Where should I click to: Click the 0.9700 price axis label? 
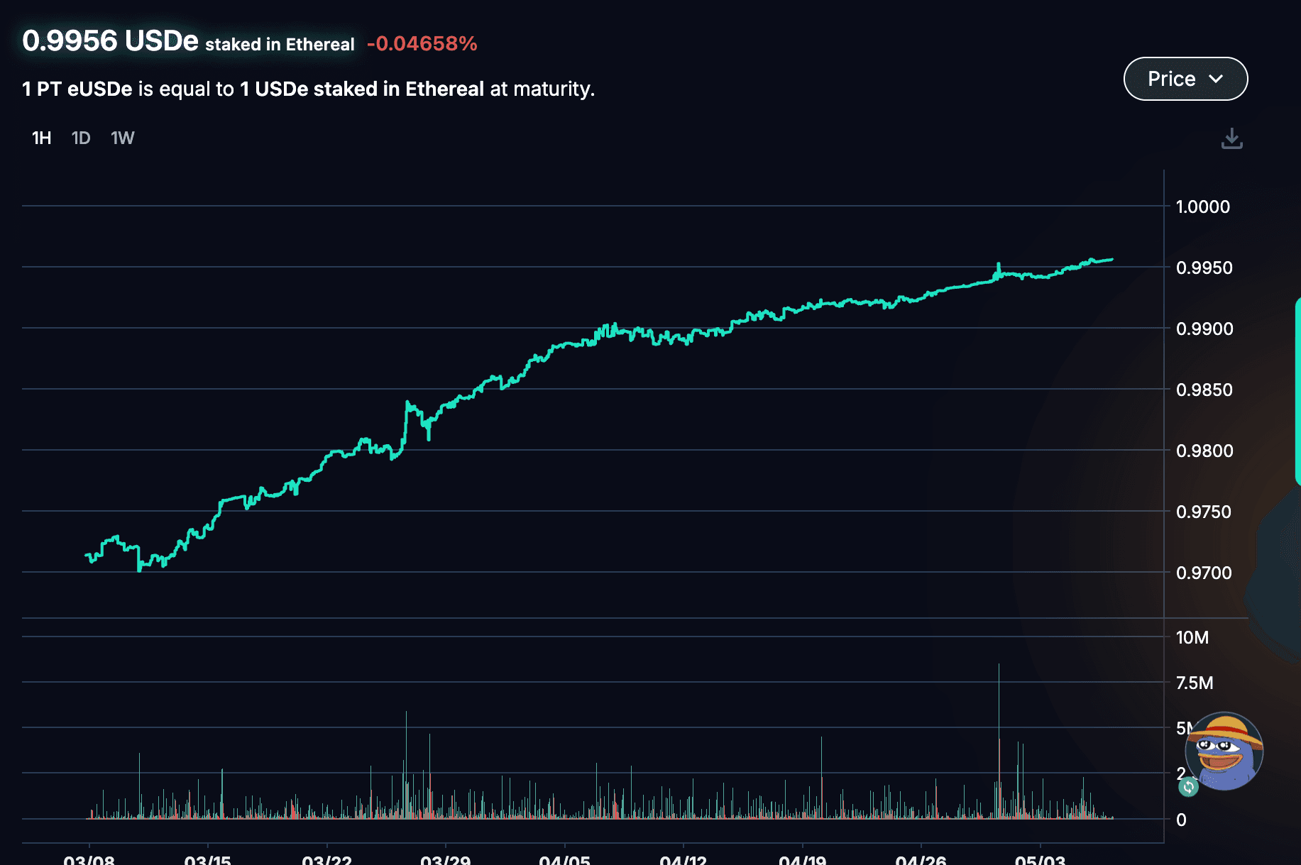(x=1204, y=573)
